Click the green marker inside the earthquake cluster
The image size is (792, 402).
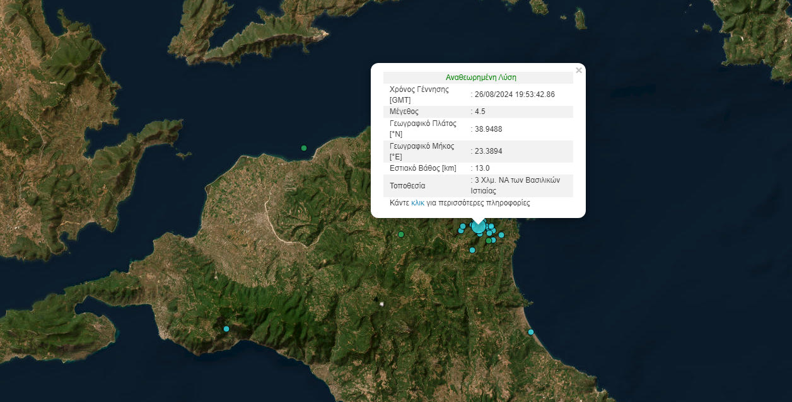pyautogui.click(x=489, y=240)
